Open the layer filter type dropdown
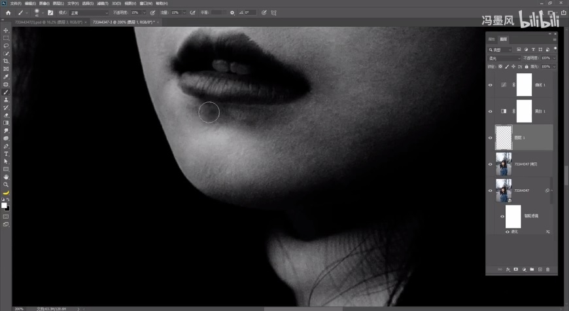 click(x=500, y=49)
